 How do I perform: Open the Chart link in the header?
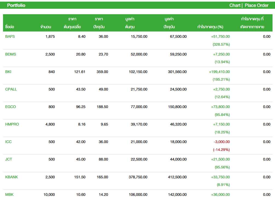point(235,5)
